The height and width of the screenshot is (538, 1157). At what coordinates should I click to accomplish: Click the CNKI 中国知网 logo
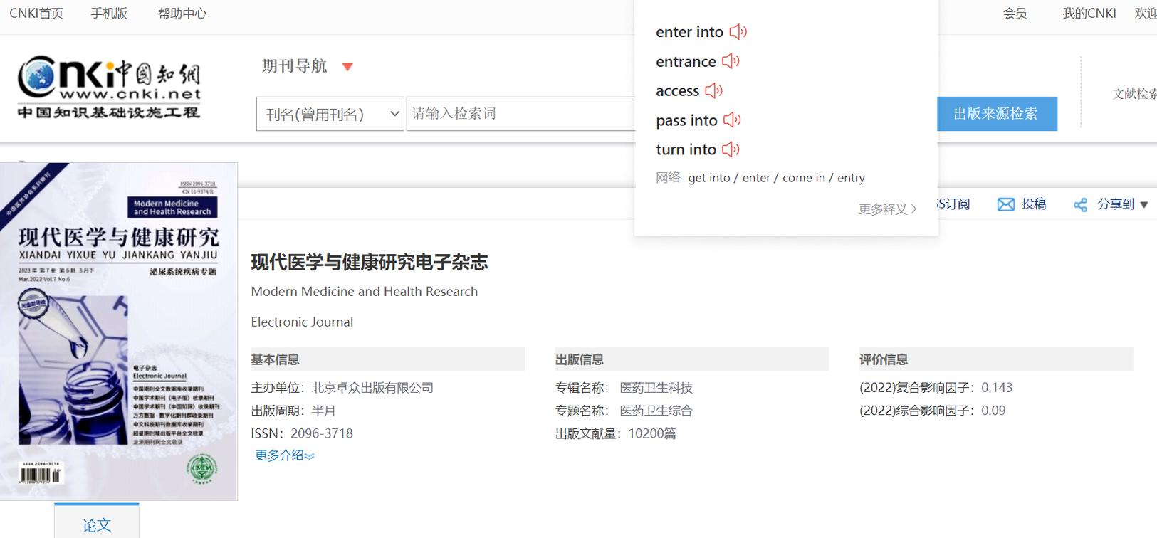109,87
